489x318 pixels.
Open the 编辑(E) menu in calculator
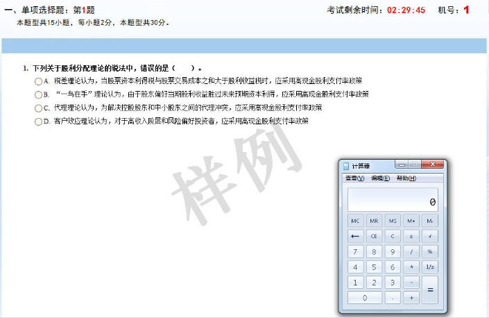[380, 178]
